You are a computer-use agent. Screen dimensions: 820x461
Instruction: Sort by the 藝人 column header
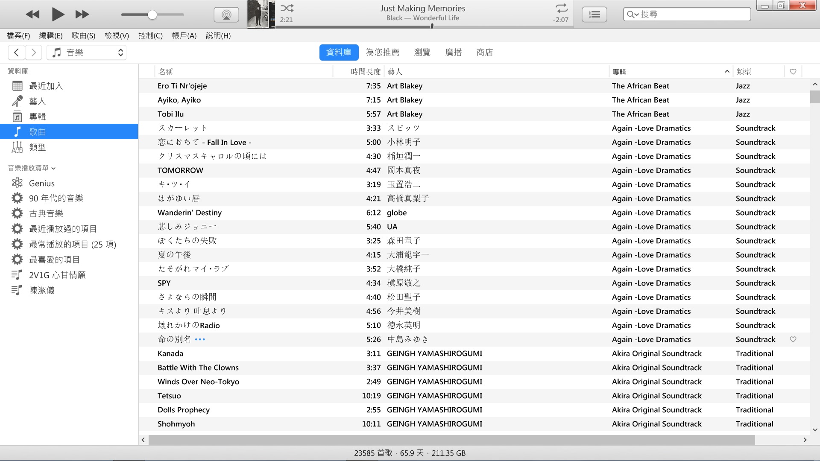pos(496,72)
